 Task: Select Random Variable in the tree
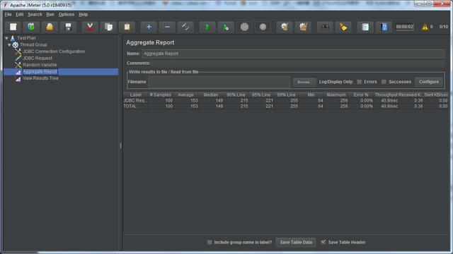tap(40, 65)
